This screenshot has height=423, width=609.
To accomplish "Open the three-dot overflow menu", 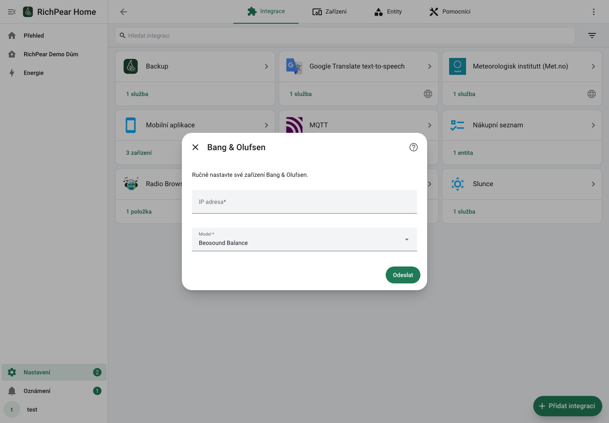I will pos(594,12).
